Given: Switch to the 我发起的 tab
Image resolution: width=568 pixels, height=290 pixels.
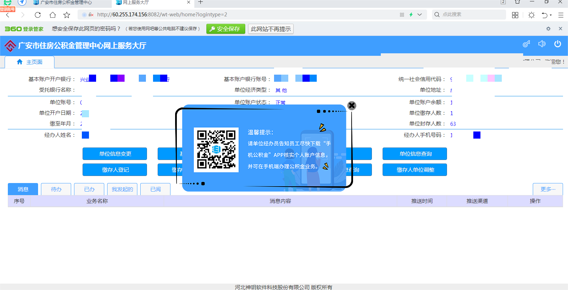Looking at the screenshot, I should point(122,189).
